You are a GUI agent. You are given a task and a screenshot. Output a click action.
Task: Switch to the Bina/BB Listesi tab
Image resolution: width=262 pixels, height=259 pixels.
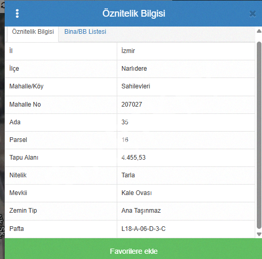pyautogui.click(x=85, y=32)
